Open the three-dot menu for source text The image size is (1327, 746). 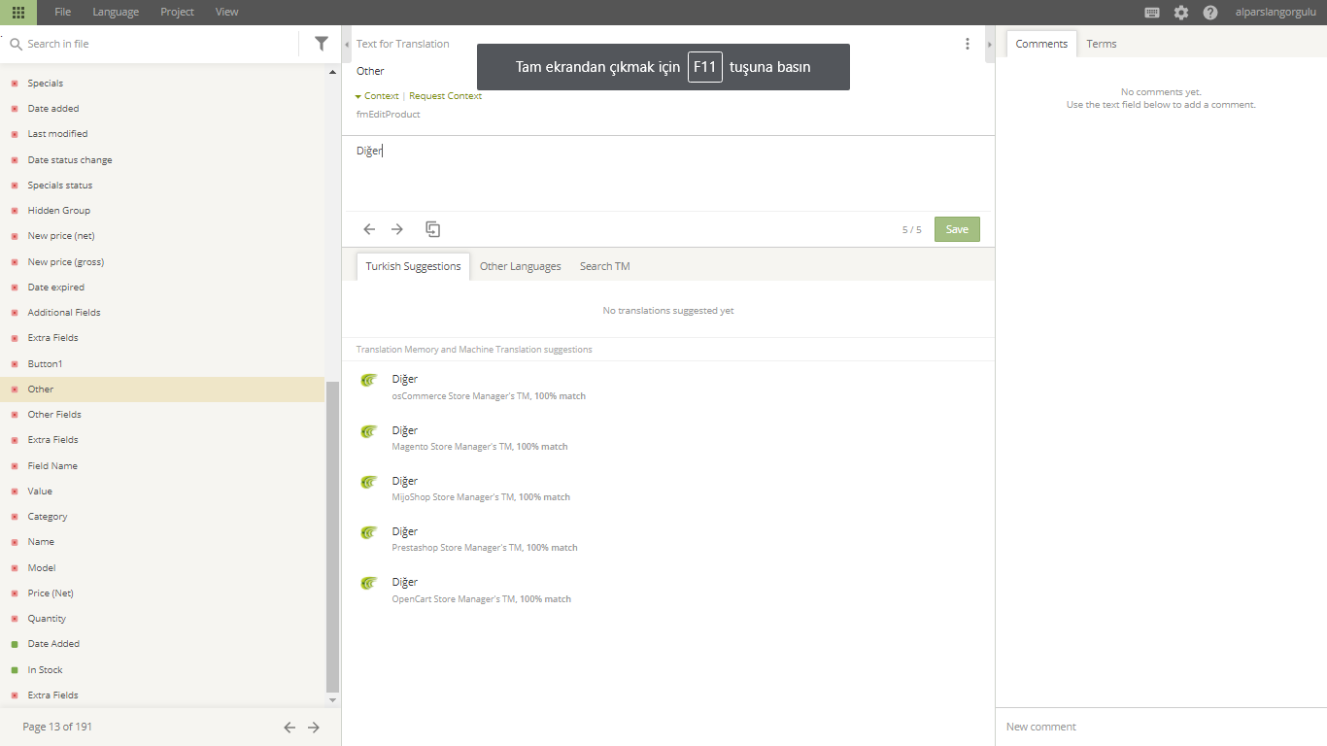968,44
